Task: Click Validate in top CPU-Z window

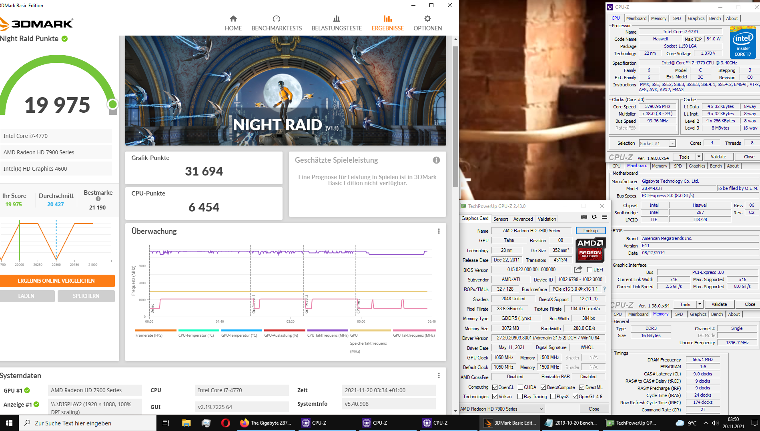Action: click(x=718, y=157)
